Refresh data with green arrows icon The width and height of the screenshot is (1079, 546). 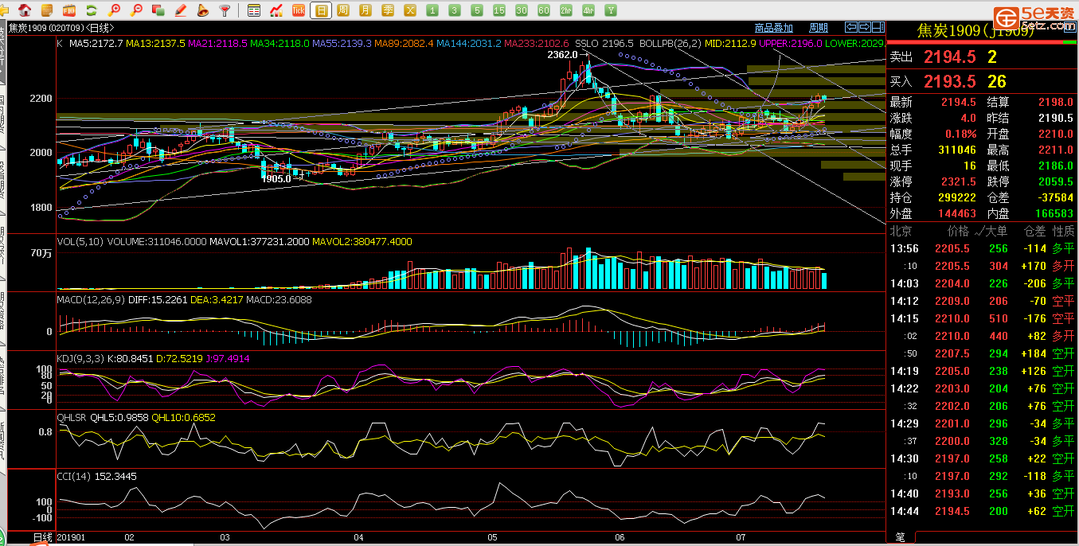92,10
